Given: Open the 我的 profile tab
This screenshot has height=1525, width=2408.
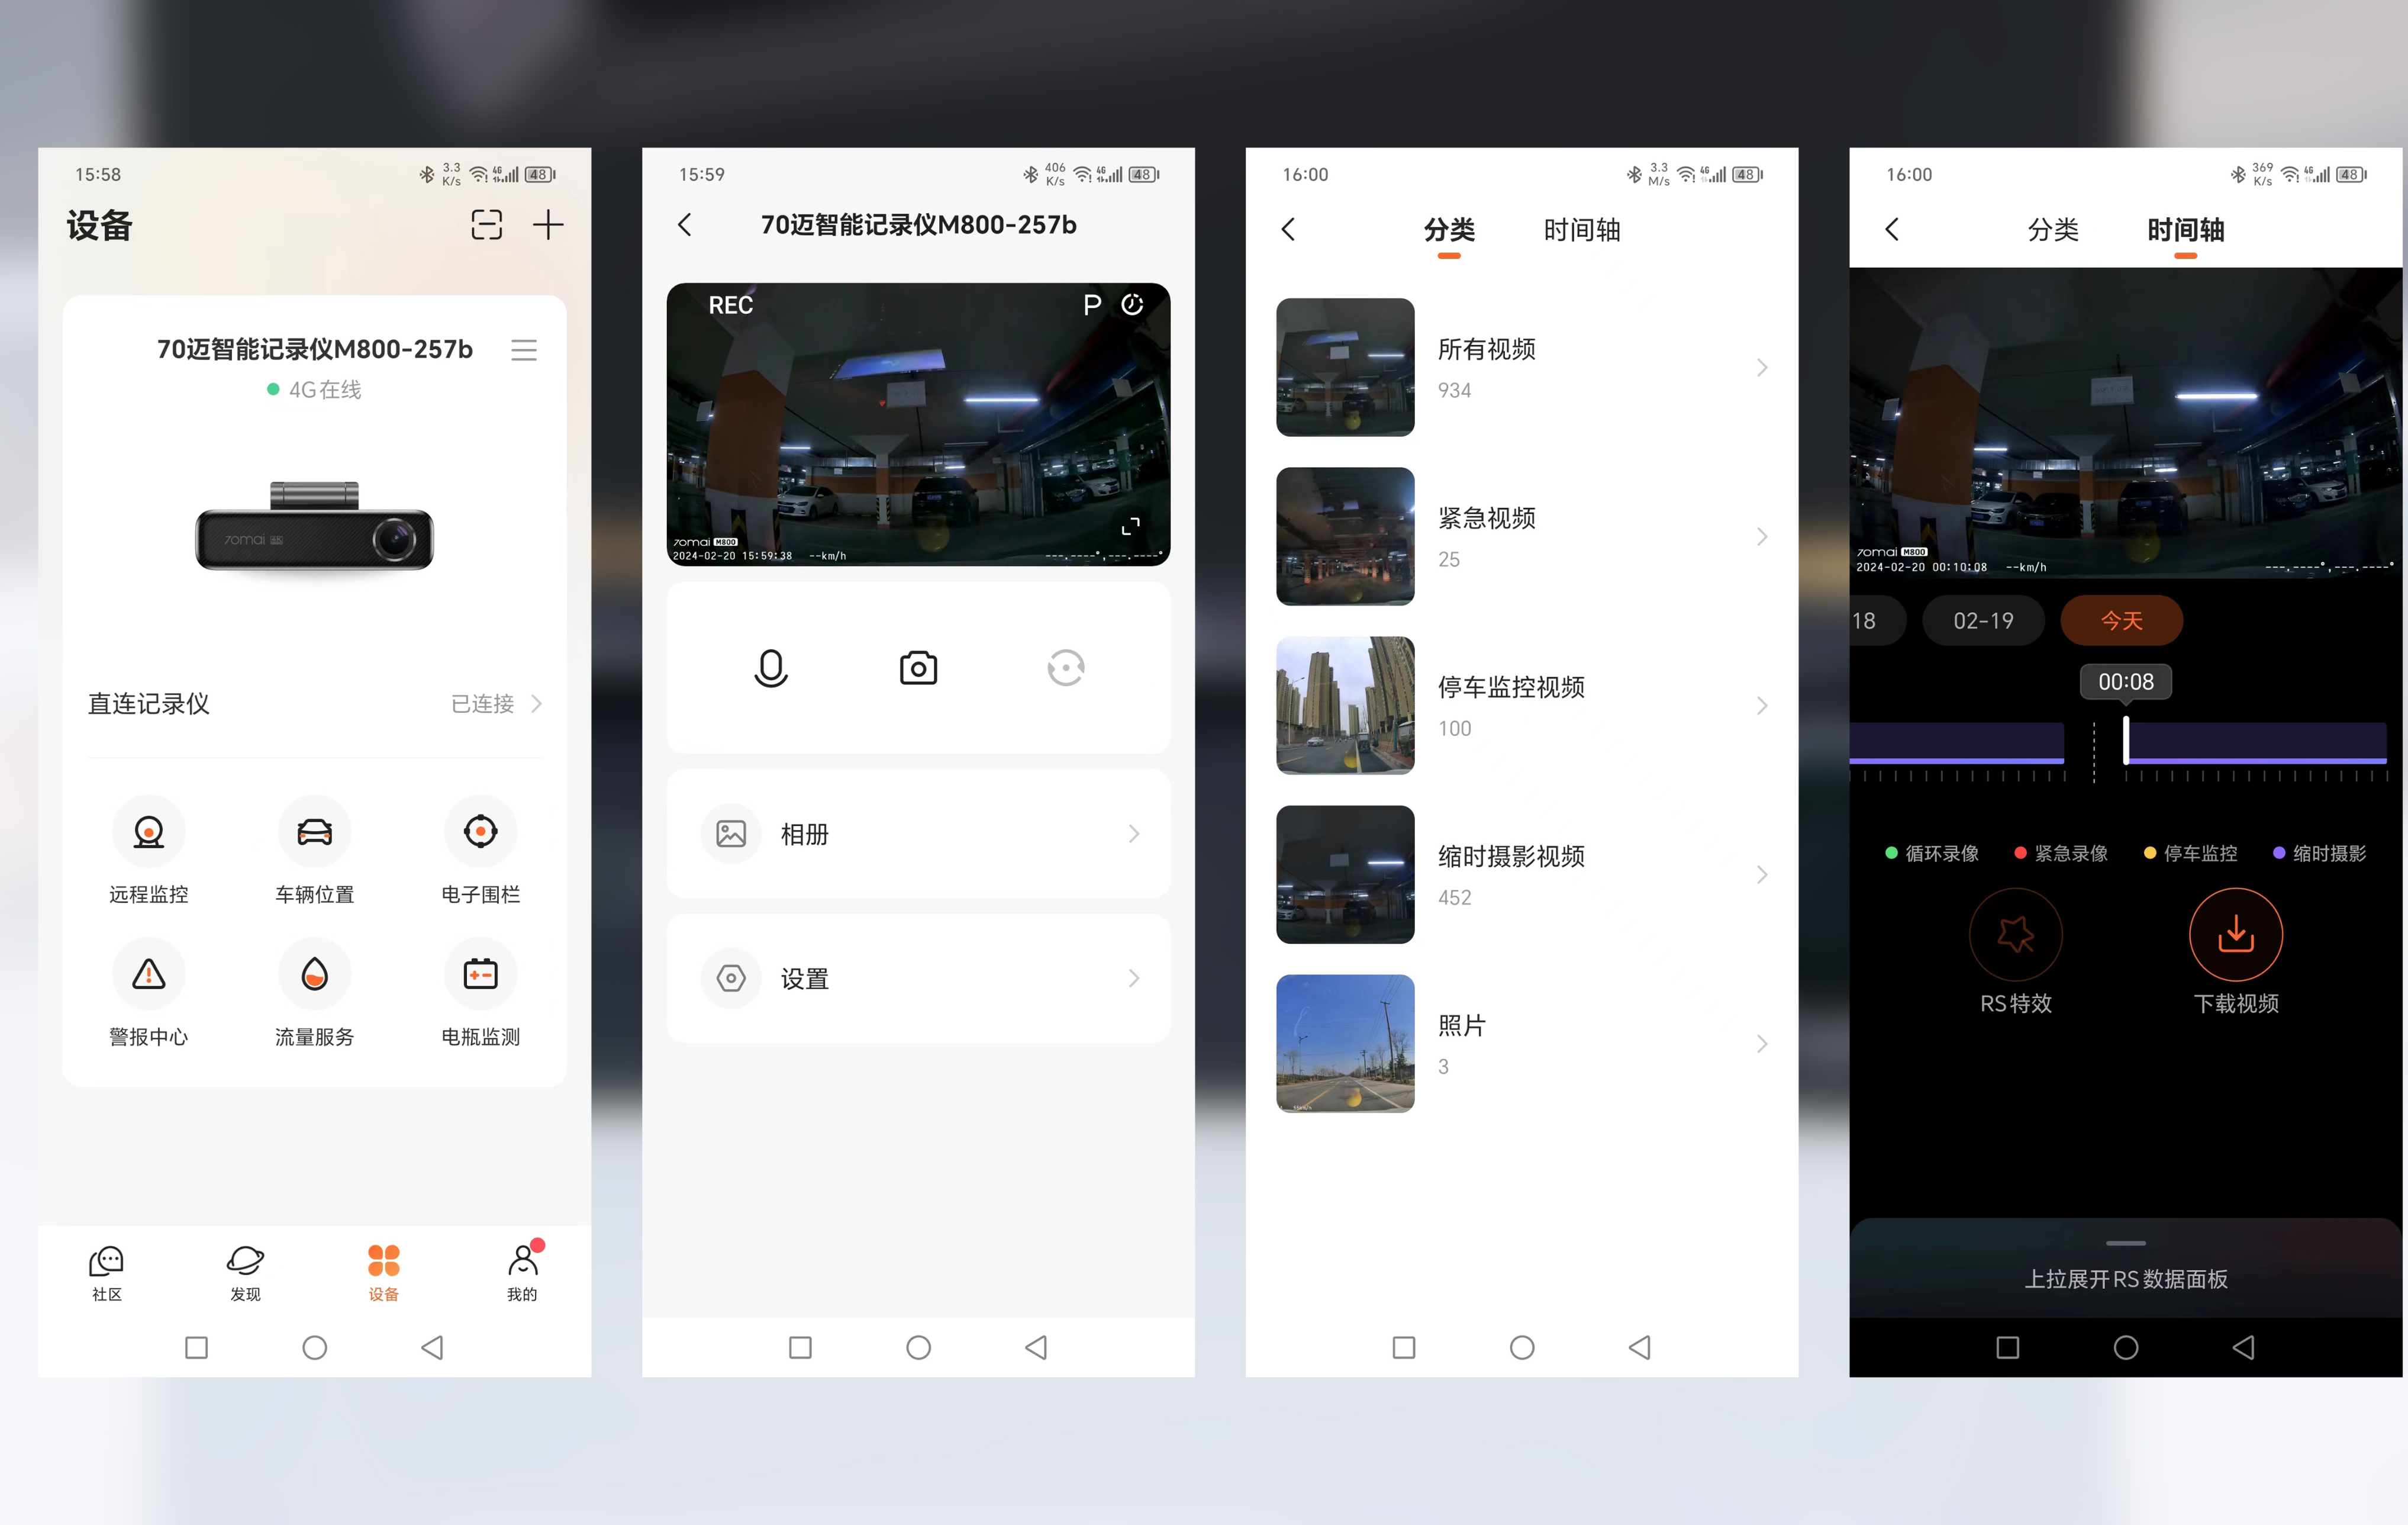Looking at the screenshot, I should coord(522,1273).
